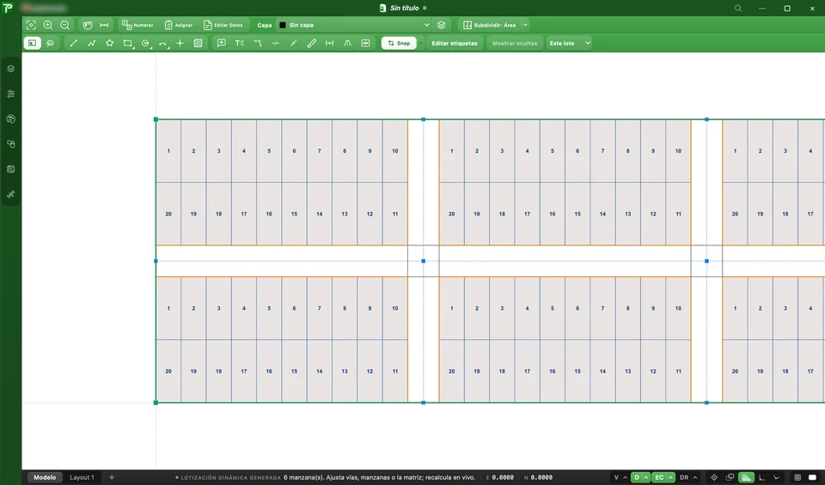The image size is (825, 485).
Task: Add an annotation comment
Action: [222, 43]
